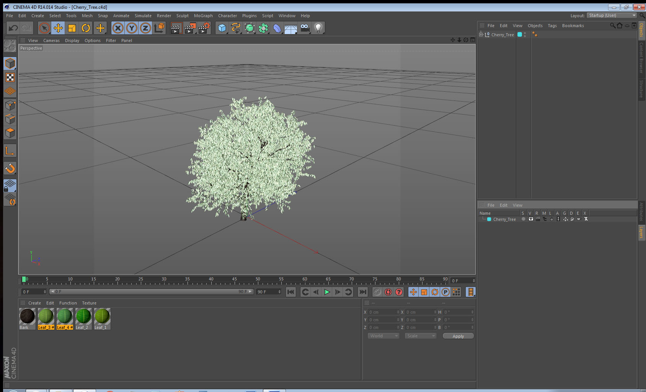Open the Floor environment objects icon
646x392 pixels.
291,28
